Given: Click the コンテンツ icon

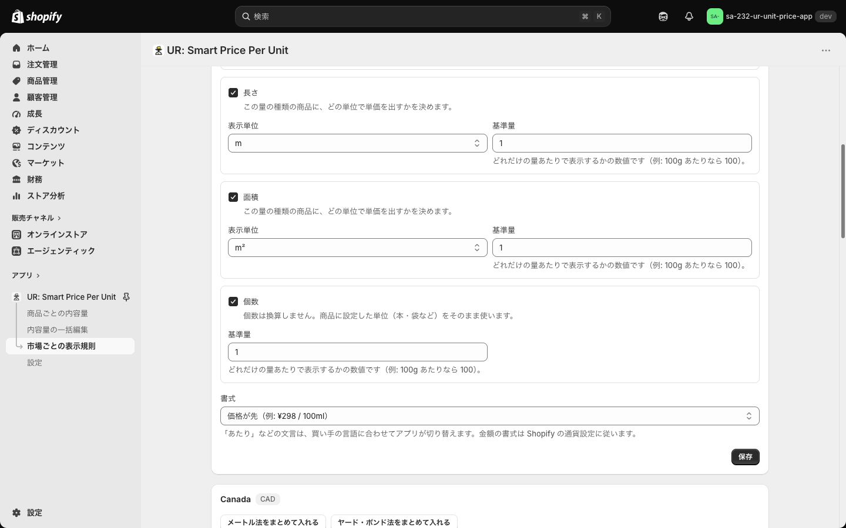Looking at the screenshot, I should coord(16,147).
